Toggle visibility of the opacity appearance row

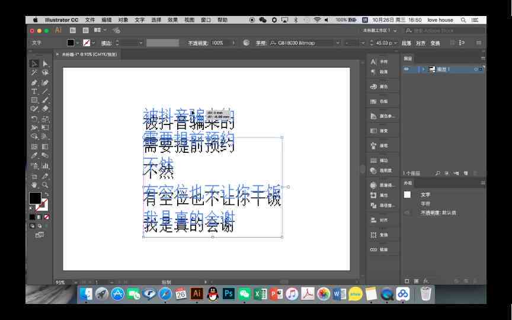[407, 213]
